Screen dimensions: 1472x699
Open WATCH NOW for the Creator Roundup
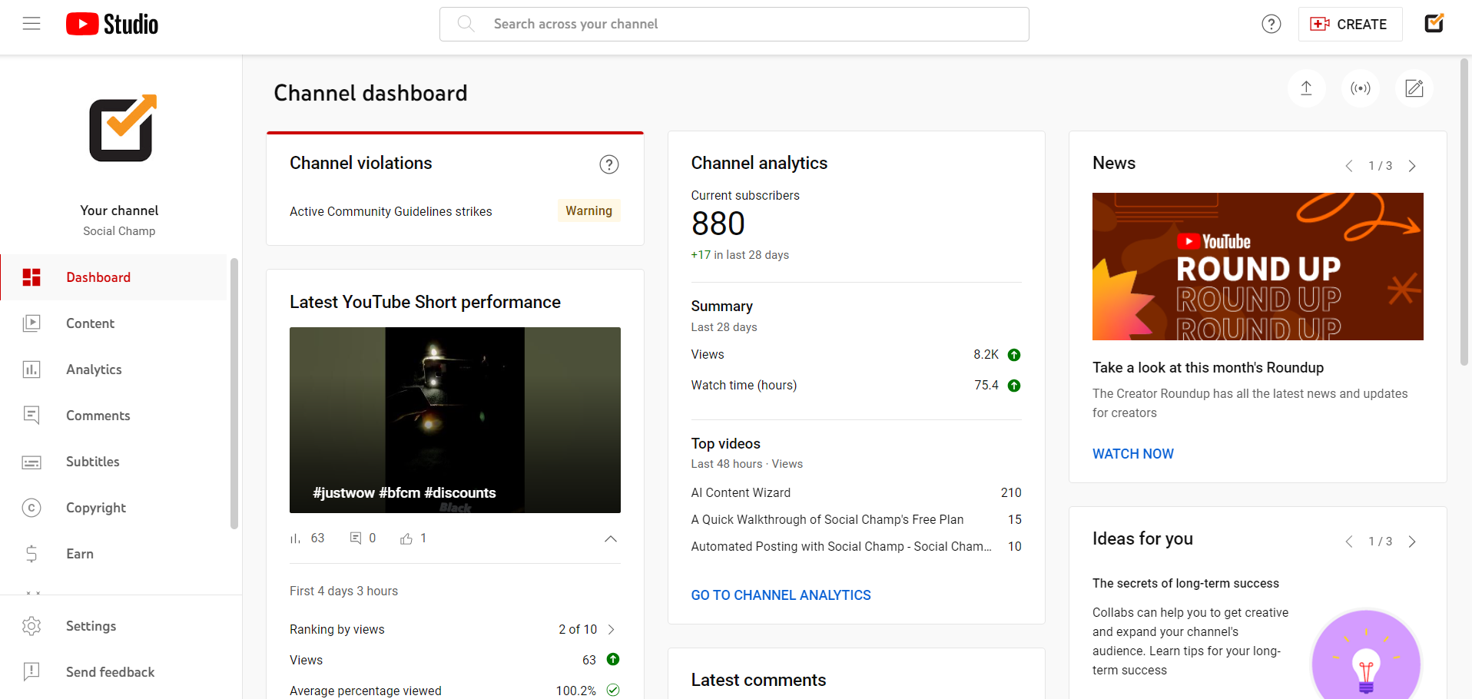tap(1132, 453)
